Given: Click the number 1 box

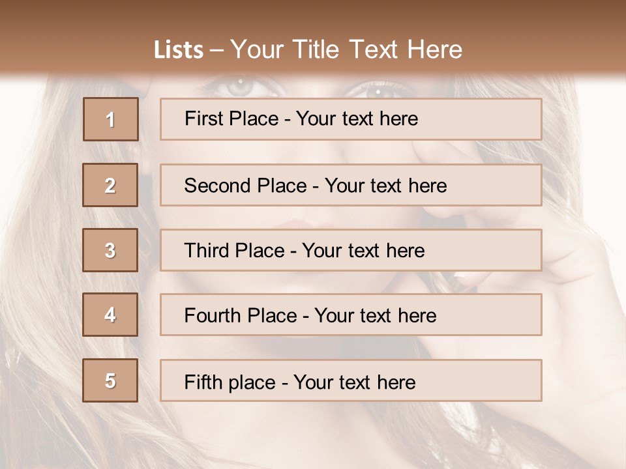Looking at the screenshot, I should pos(111,119).
